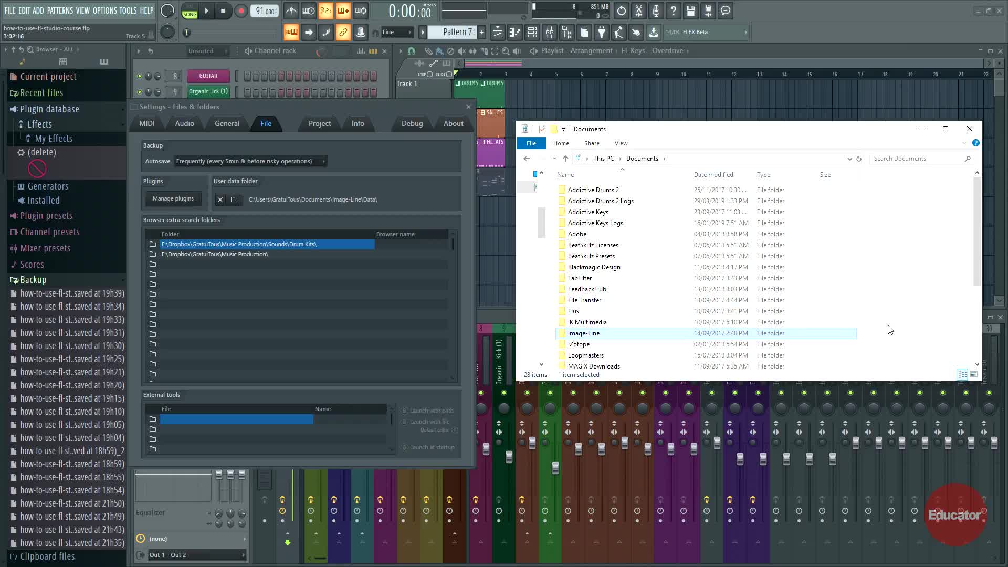Mute the GUITAR channel green light
The width and height of the screenshot is (1008, 567).
pyautogui.click(x=139, y=76)
